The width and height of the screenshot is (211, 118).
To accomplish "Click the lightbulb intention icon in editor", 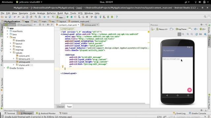I will click(x=63, y=66).
